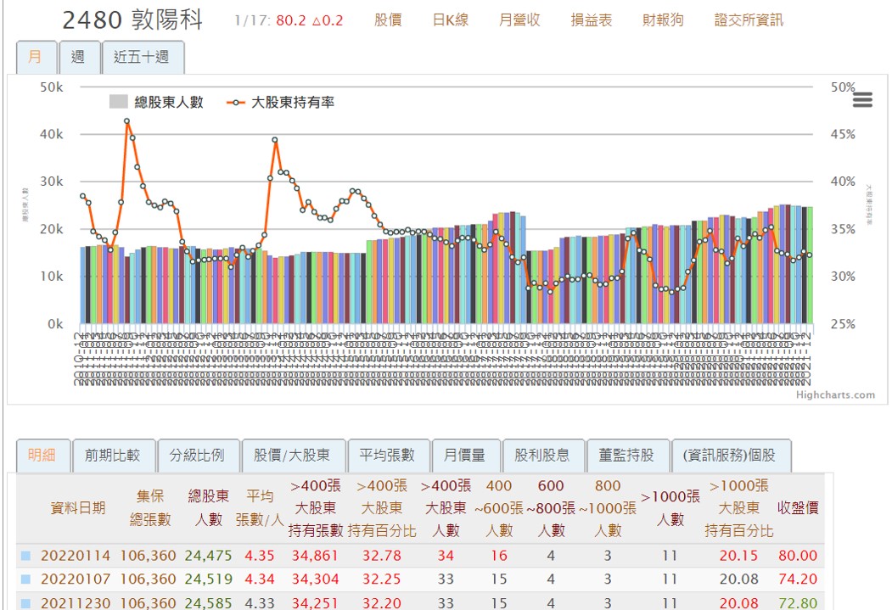
Task: Click the Highcharts.com credit link
Action: (835, 395)
